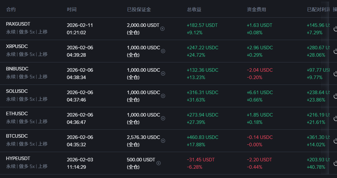This screenshot has height=178, width=337.
Task: Terminate the BNBUSDC bot using power icon
Action: (x=335, y=74)
